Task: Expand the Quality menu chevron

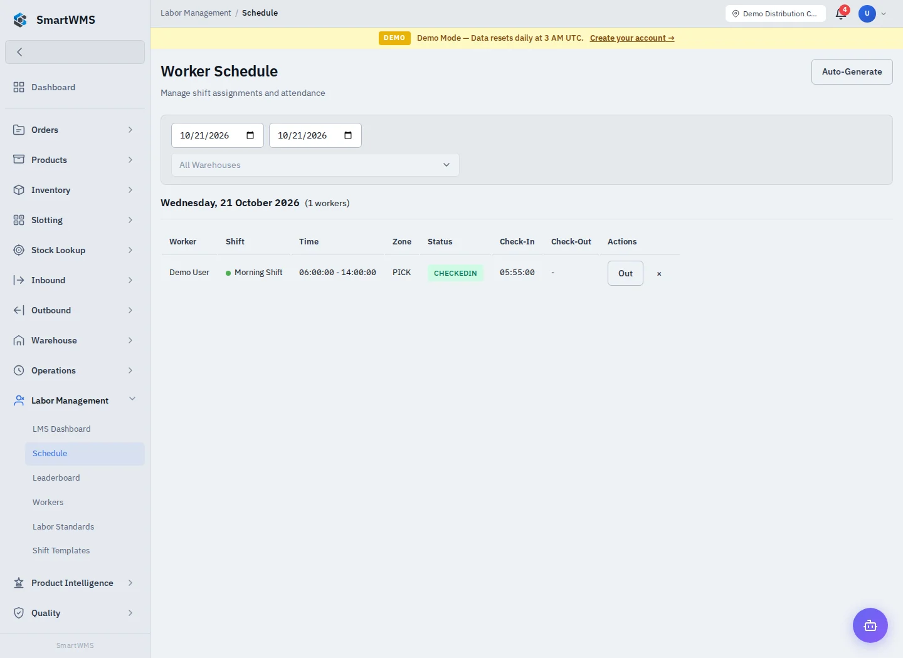Action: [130, 613]
